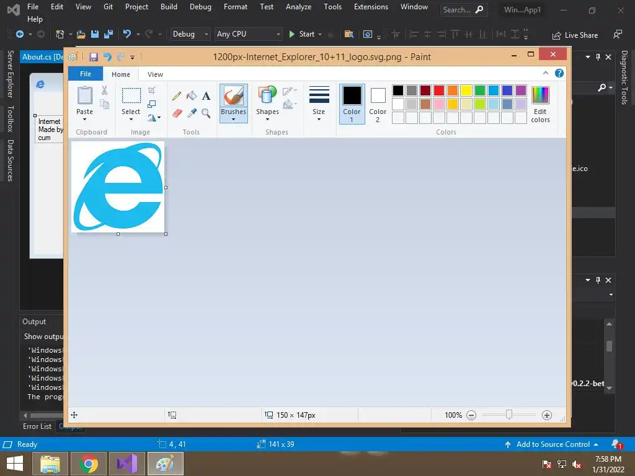Open the Toolbox side tab

(x=11, y=118)
